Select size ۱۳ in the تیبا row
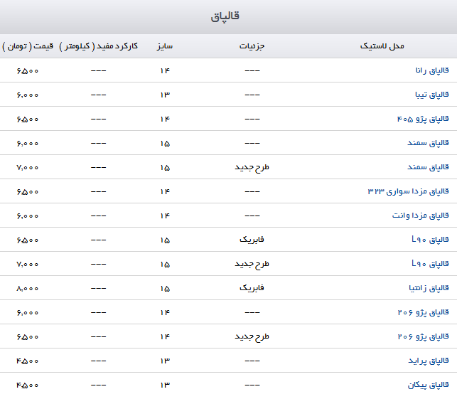Viewport: 457px width, 399px height. click(165, 95)
